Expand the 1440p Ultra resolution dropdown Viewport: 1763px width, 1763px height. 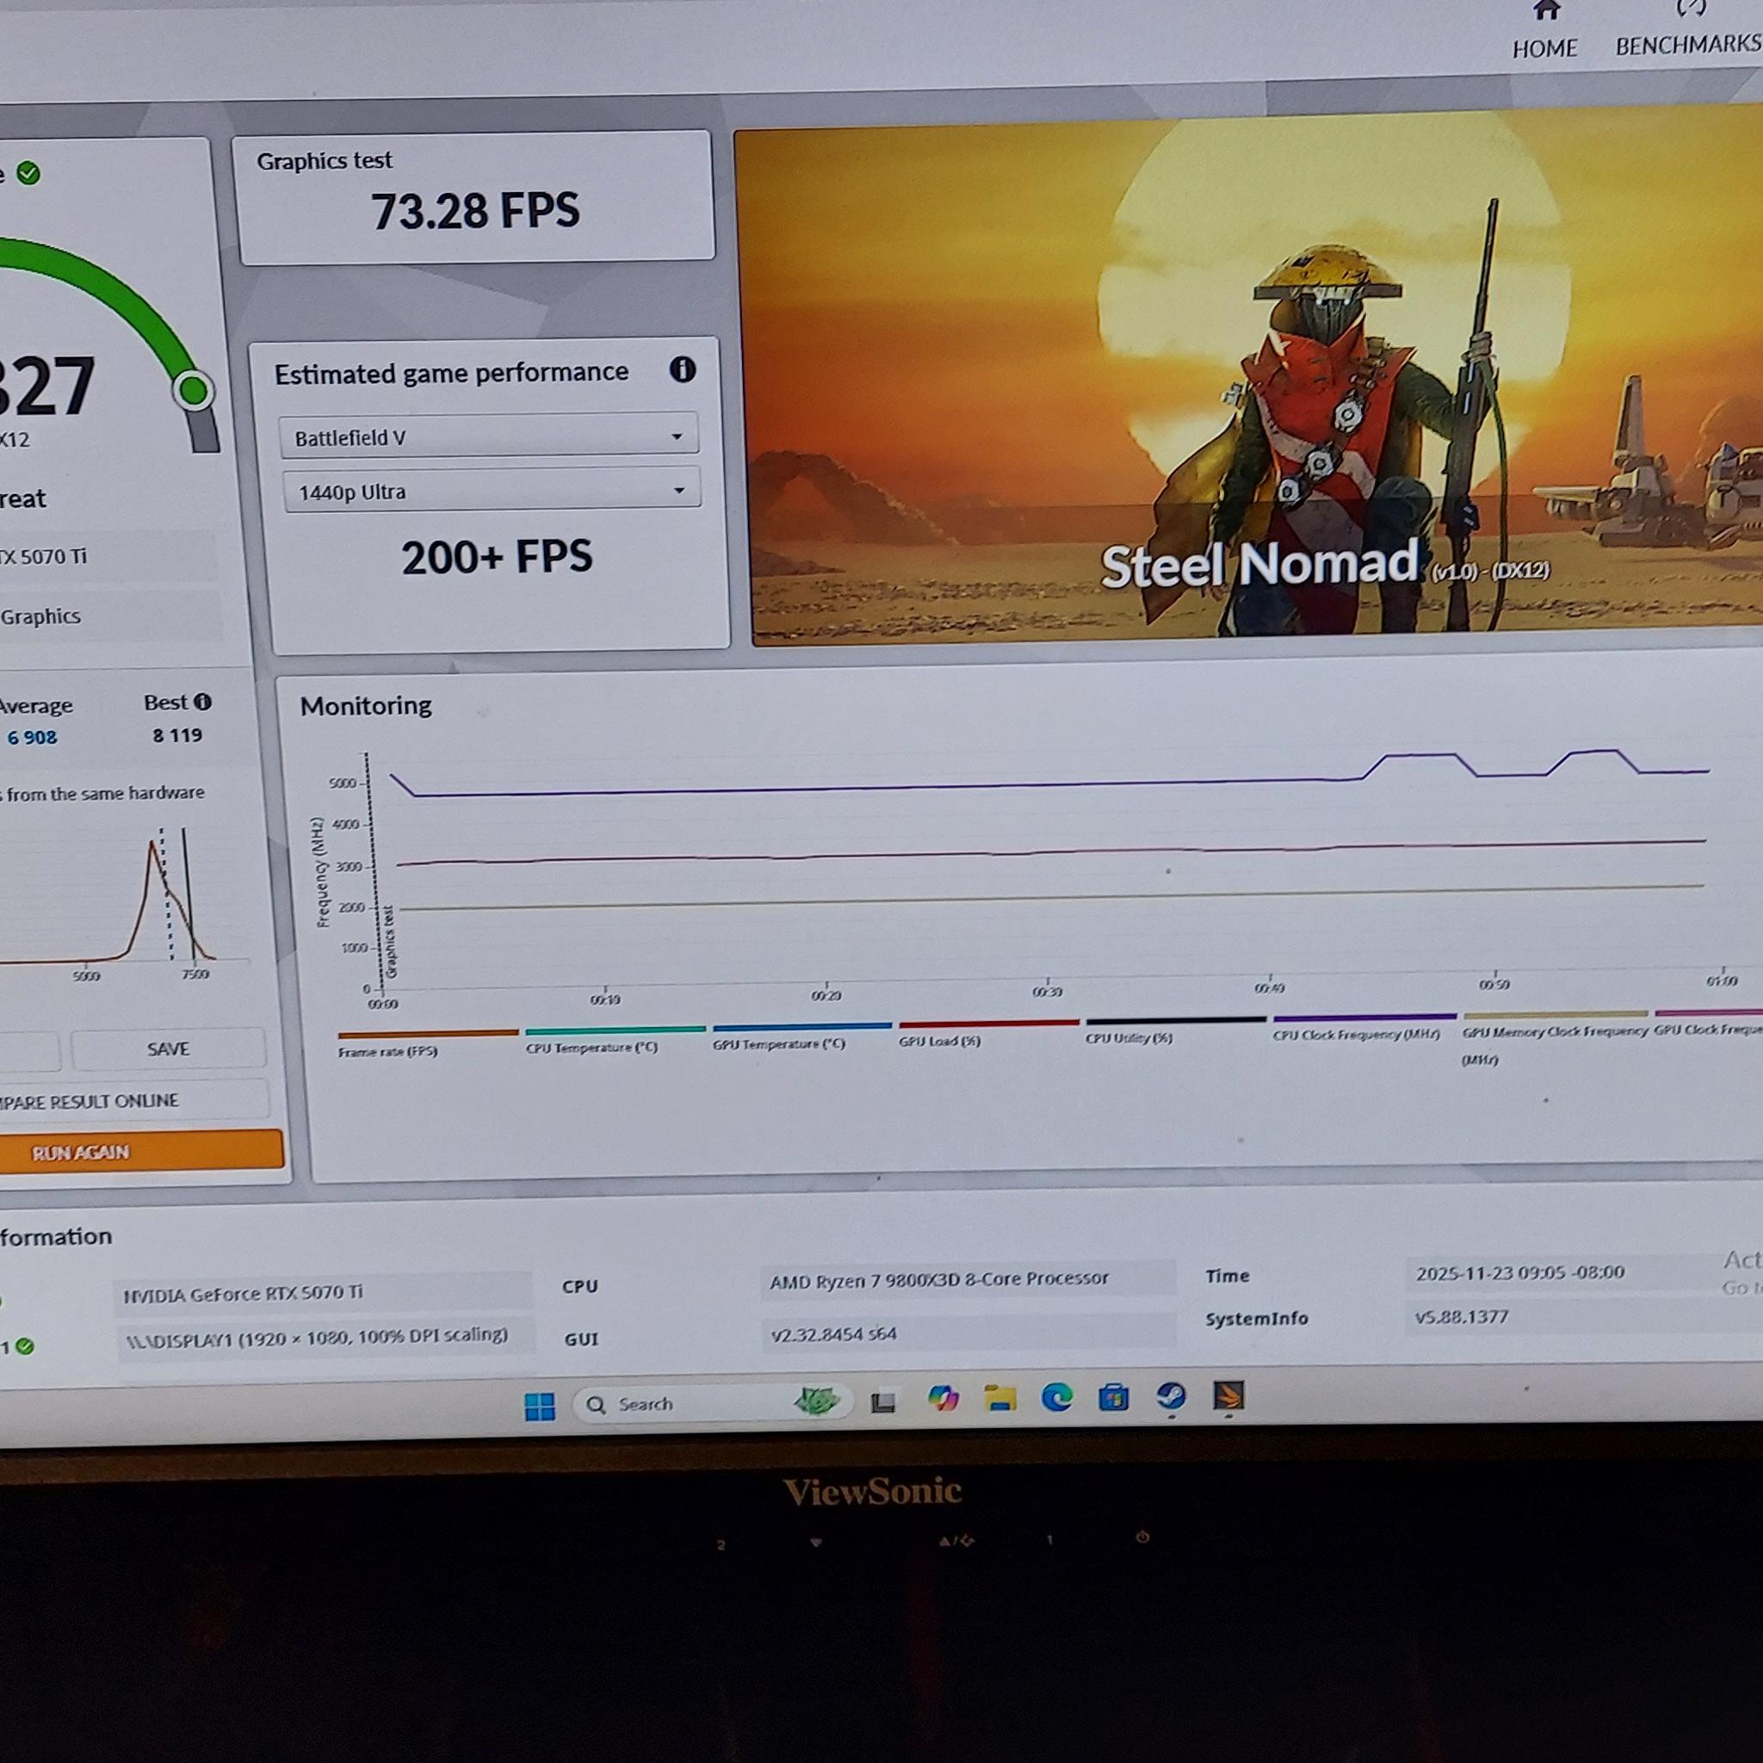(x=491, y=490)
